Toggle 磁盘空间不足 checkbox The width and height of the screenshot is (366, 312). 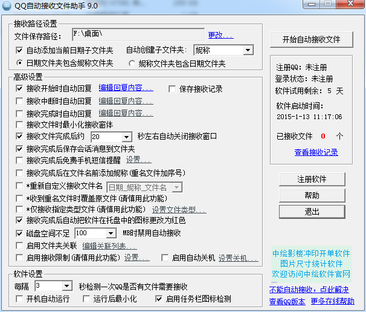(19, 233)
